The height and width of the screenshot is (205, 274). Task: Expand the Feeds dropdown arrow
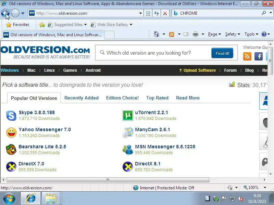[179, 34]
